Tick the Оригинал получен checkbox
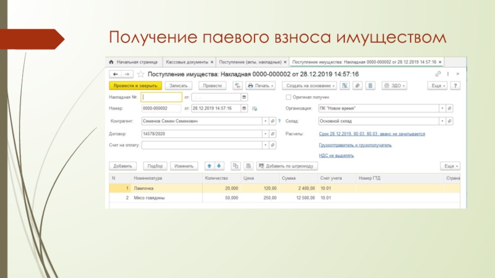This screenshot has width=495, height=278. click(x=288, y=97)
